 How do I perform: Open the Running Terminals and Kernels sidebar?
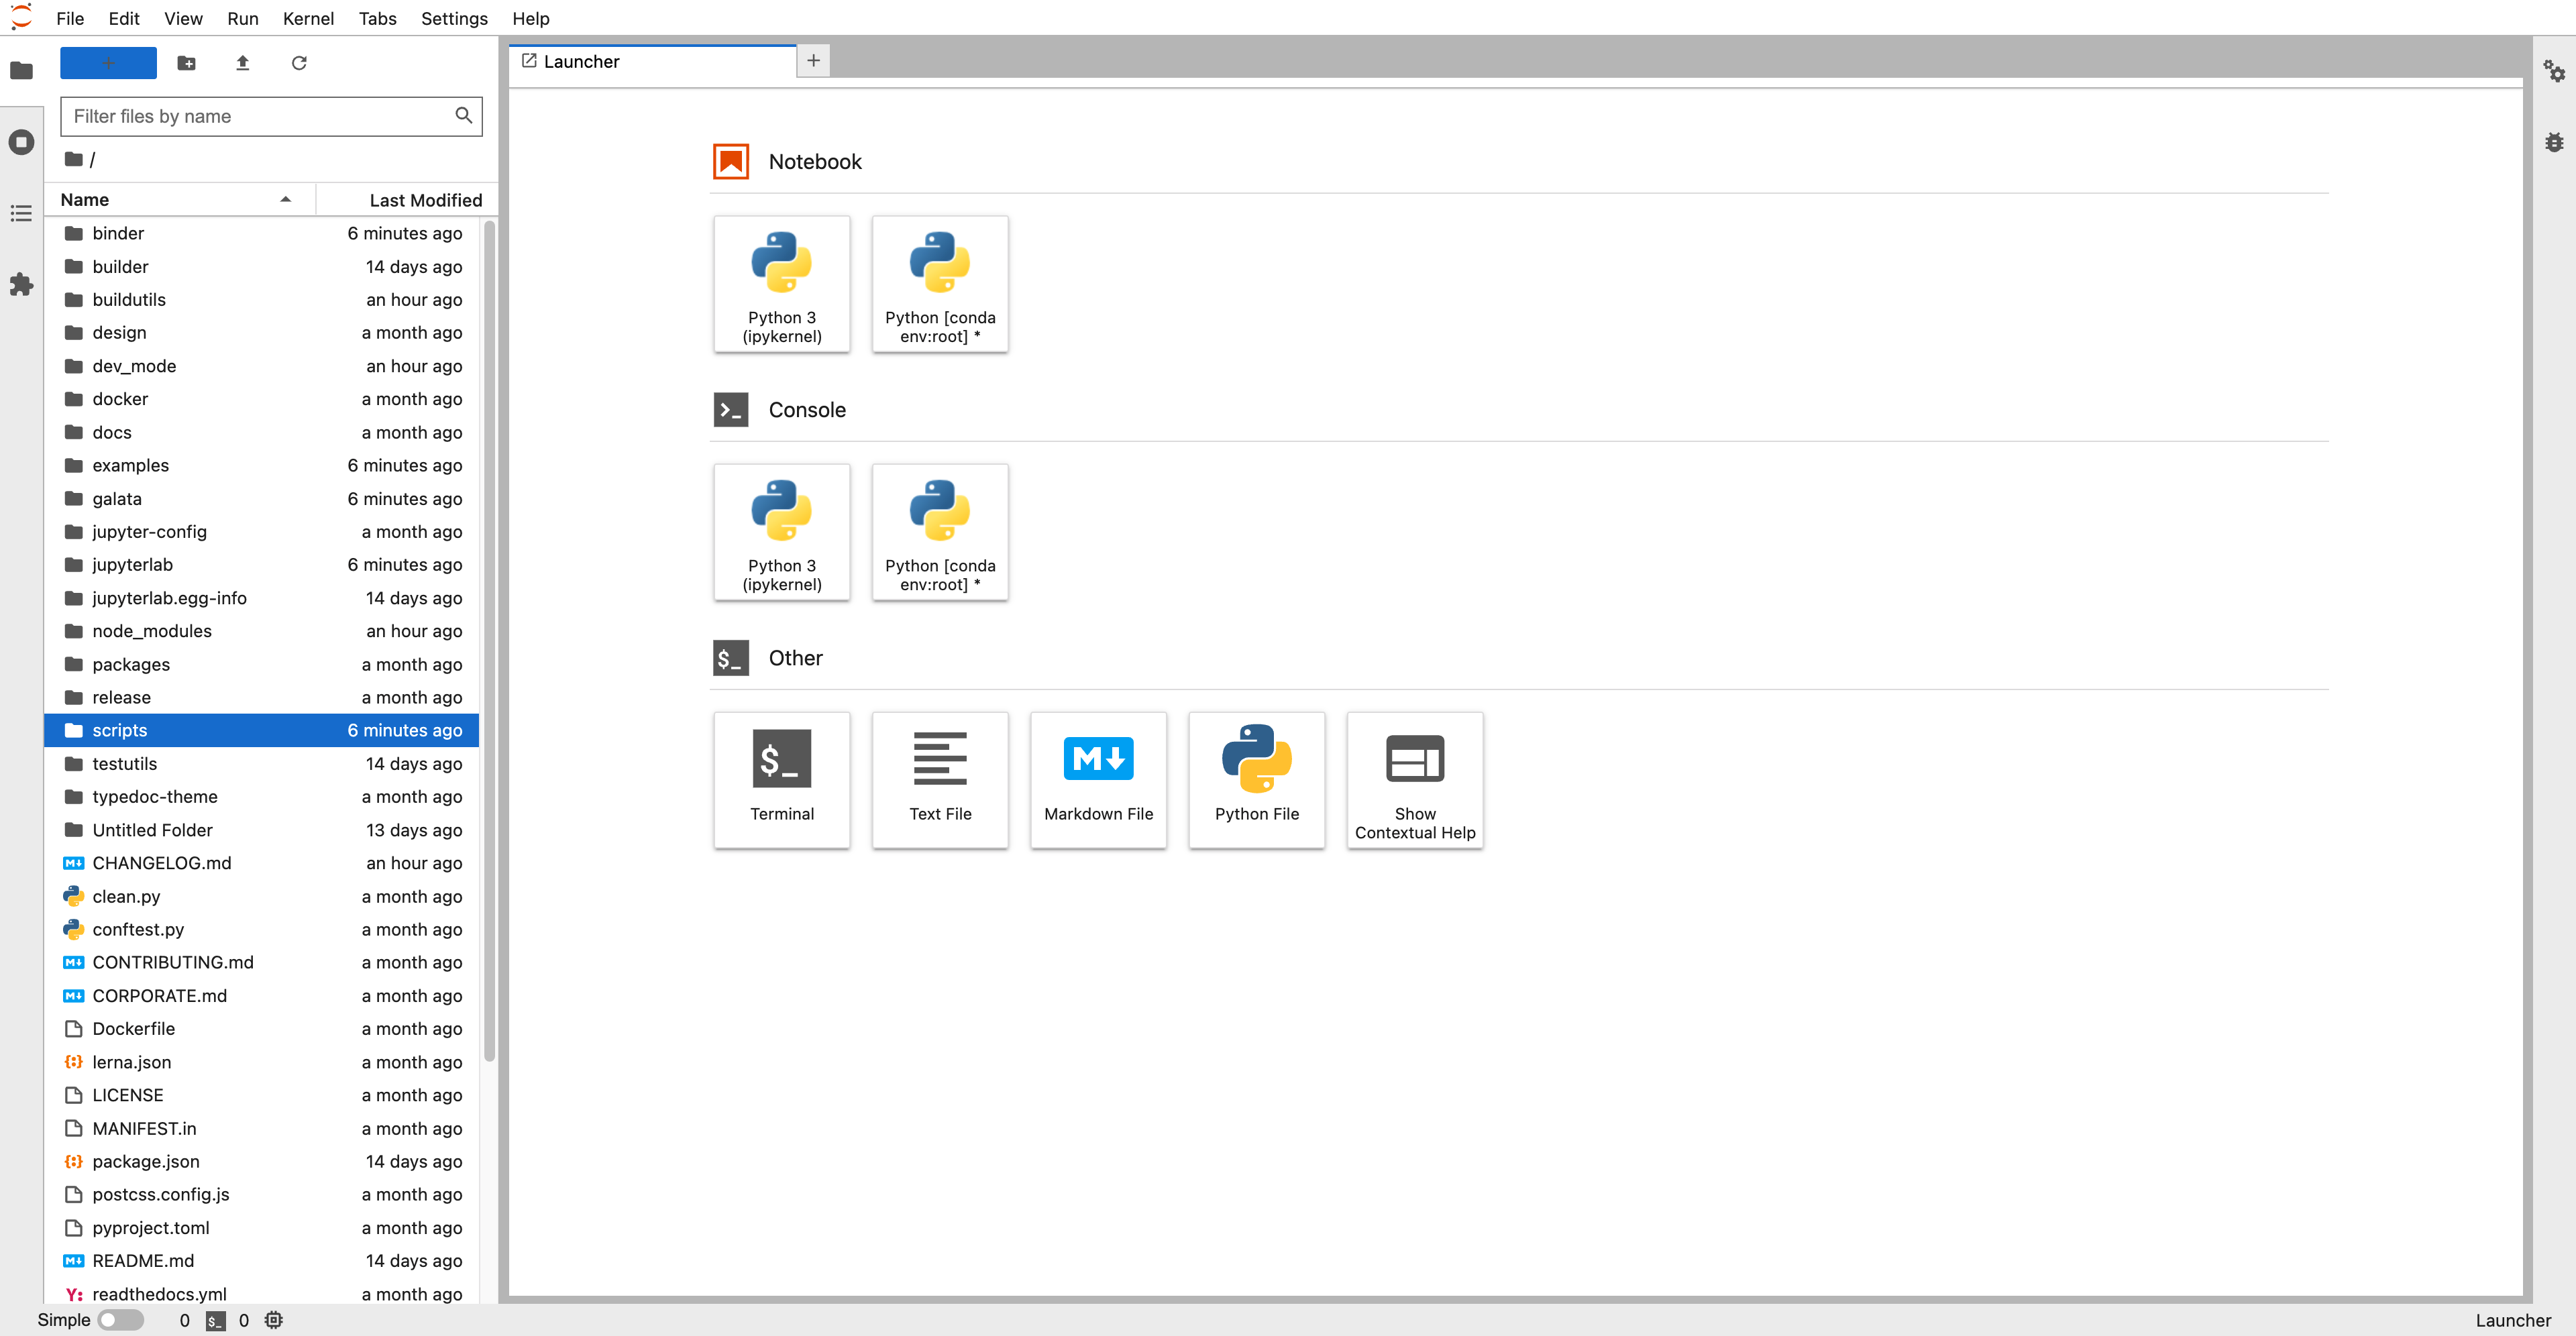(21, 142)
